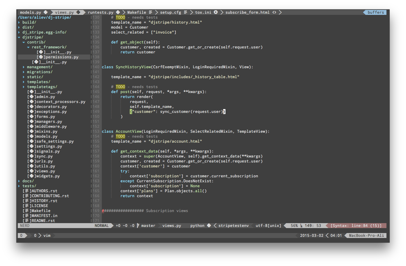Click the text icon next to LICENSE
This screenshot has height=266, width=406.
pos(27,206)
